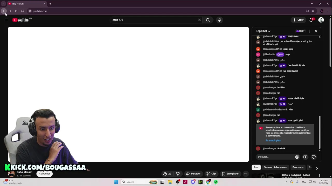332x186 pixels.
Task: Bookmark this page with the star
Action: click(313, 11)
